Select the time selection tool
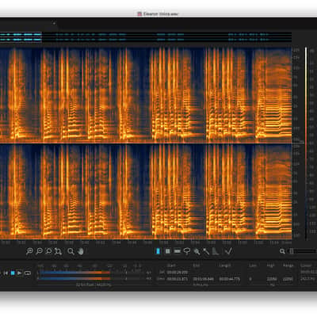Screen dimensions: 317x317 158,251
